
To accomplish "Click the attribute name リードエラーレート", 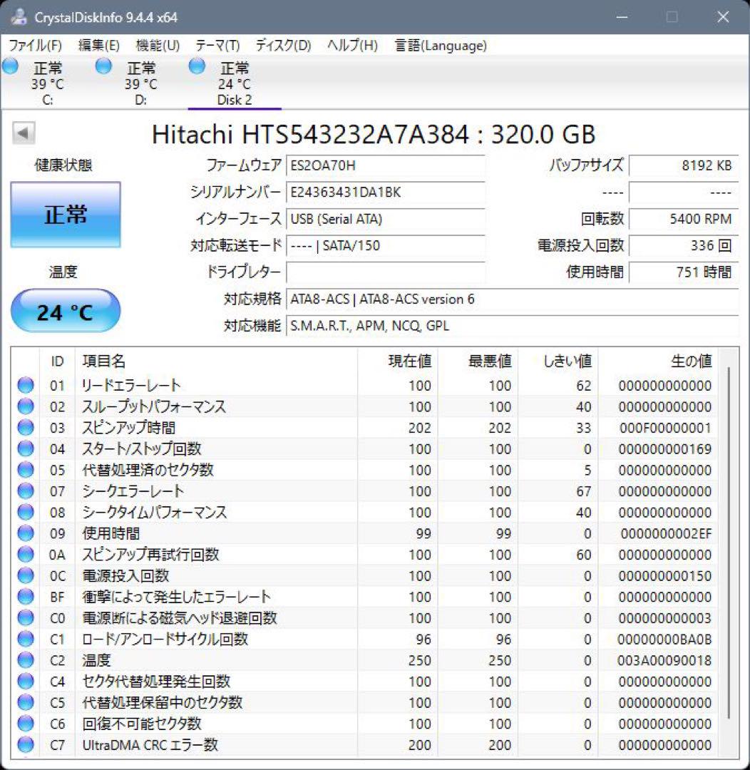I will pyautogui.click(x=131, y=386).
